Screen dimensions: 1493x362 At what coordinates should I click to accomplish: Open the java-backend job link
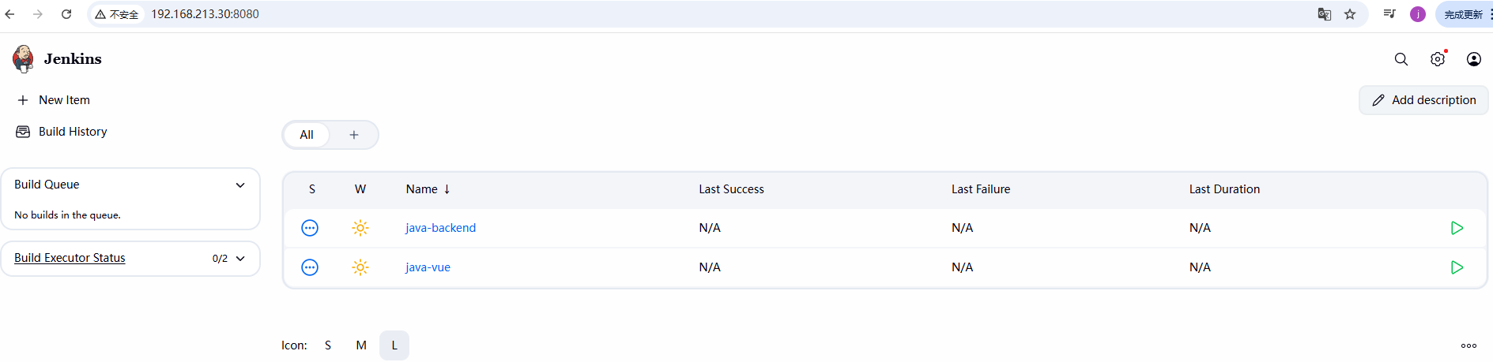(440, 228)
